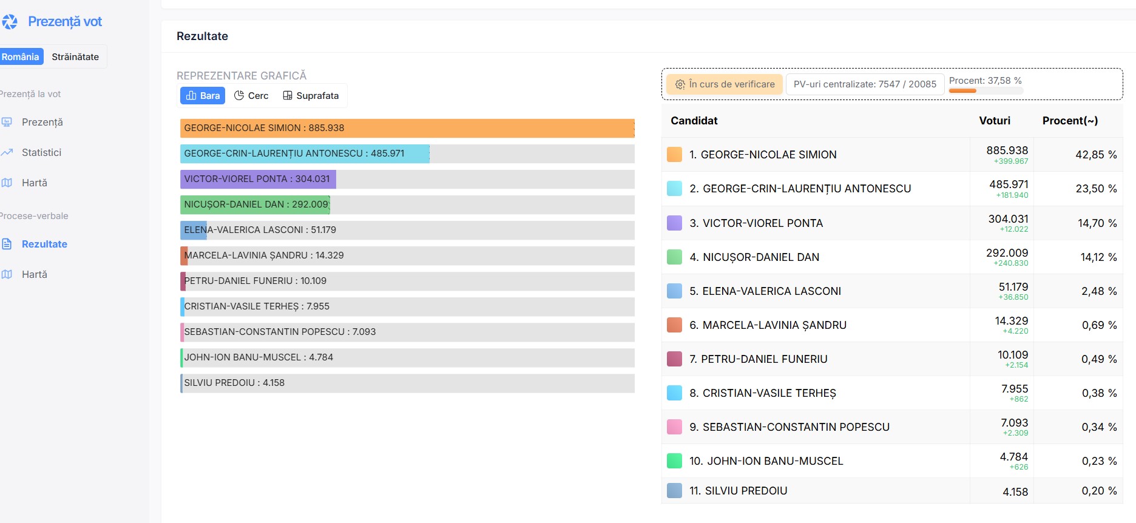Click the map icon under Prezență la vot
Screen dimensions: 1136x523
click(x=7, y=183)
